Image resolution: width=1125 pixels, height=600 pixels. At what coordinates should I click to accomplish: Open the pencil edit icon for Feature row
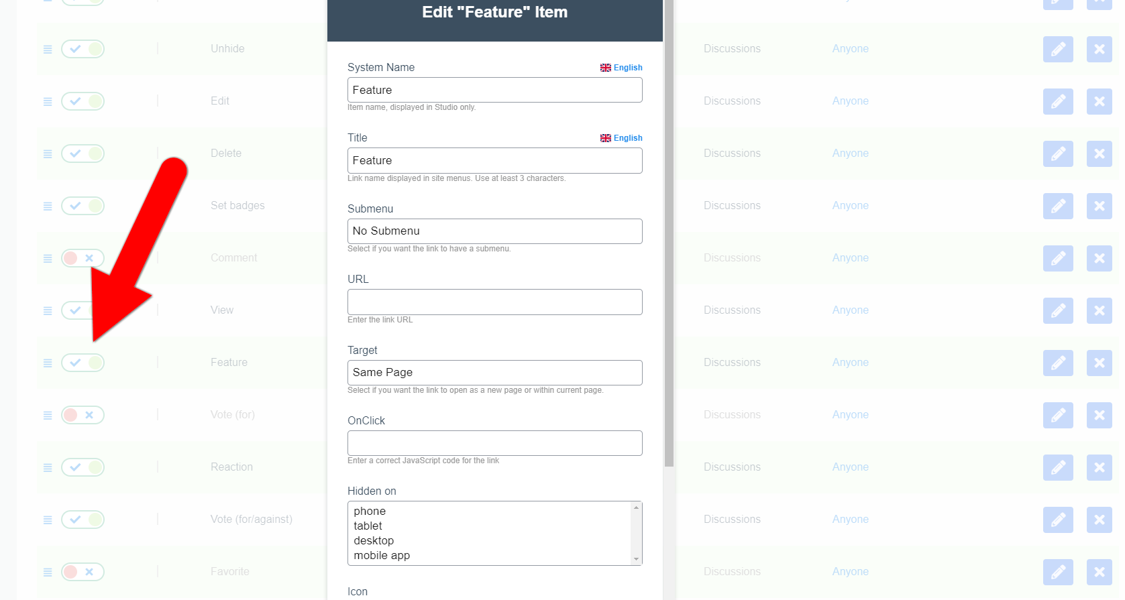(x=1057, y=363)
